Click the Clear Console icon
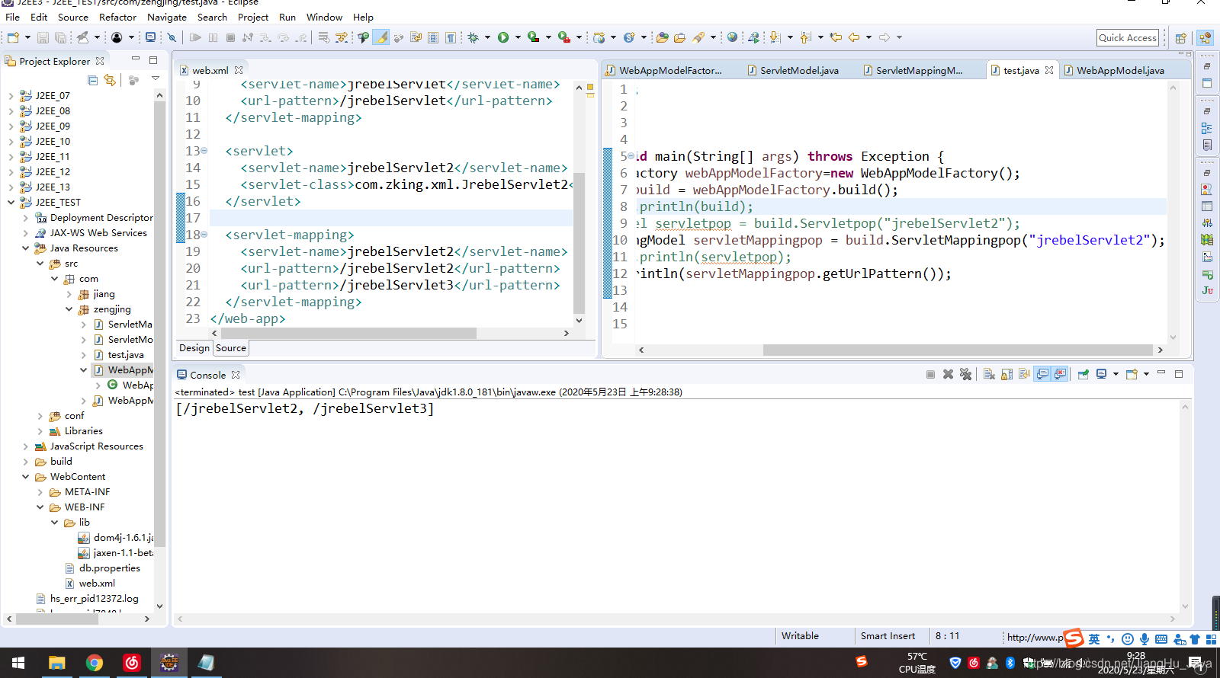1220x678 pixels. [x=989, y=374]
